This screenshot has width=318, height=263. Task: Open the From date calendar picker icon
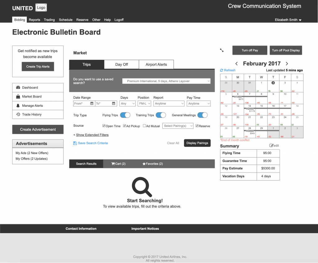92,104
